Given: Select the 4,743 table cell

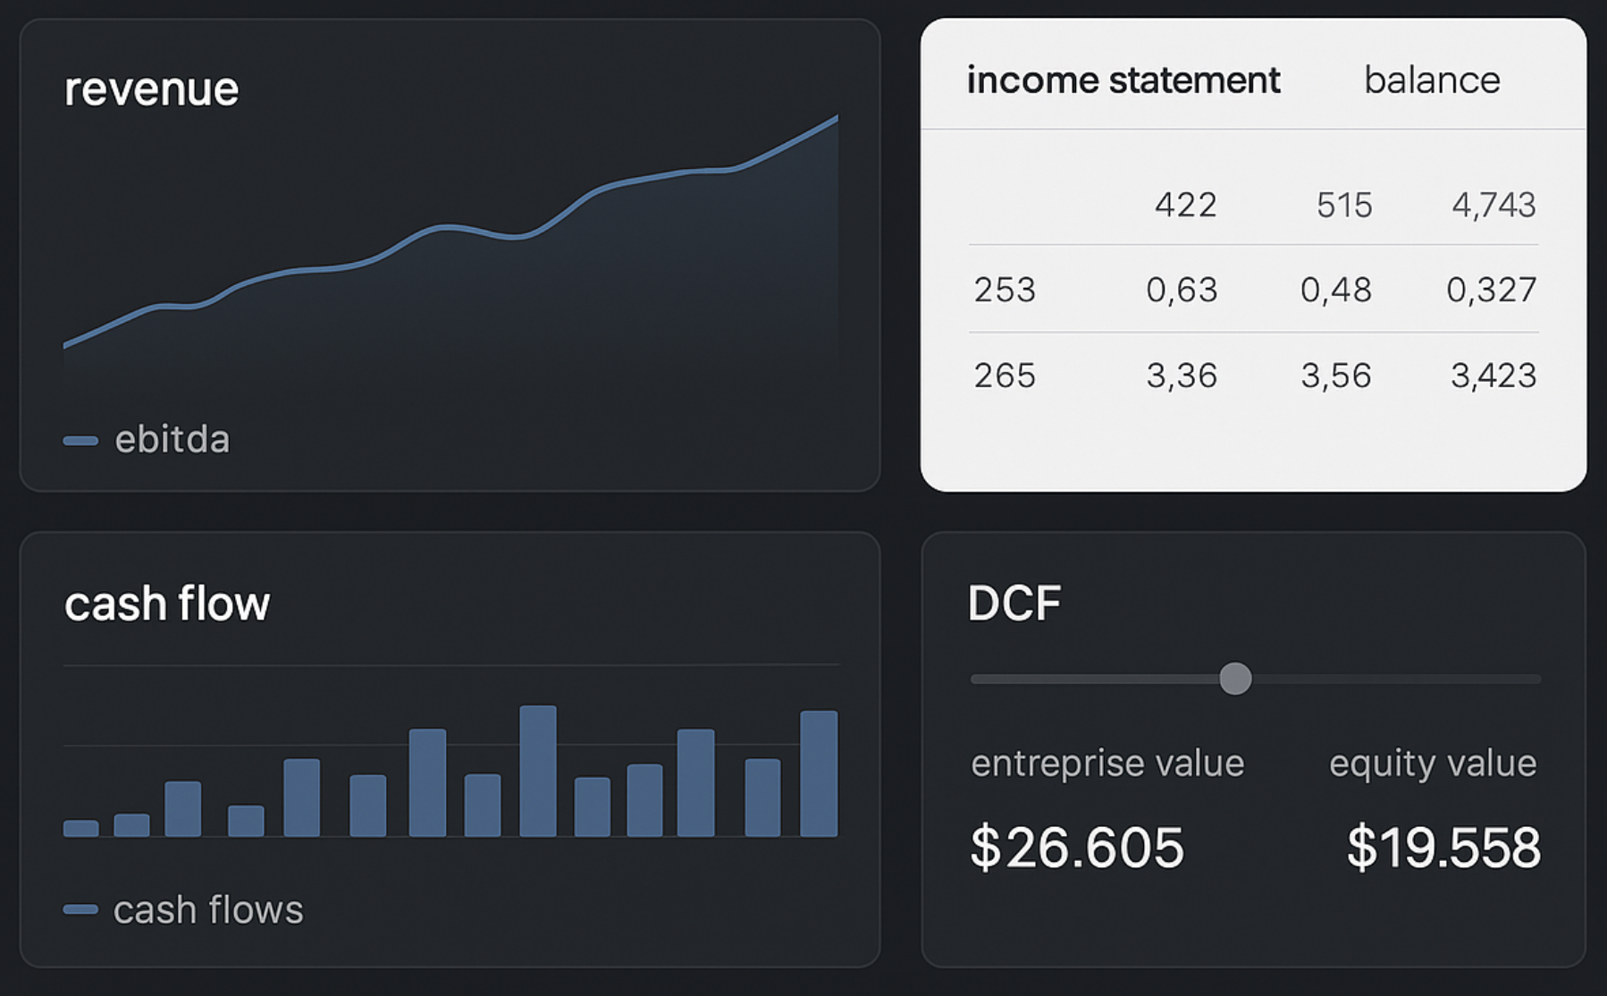Looking at the screenshot, I should 1493,205.
